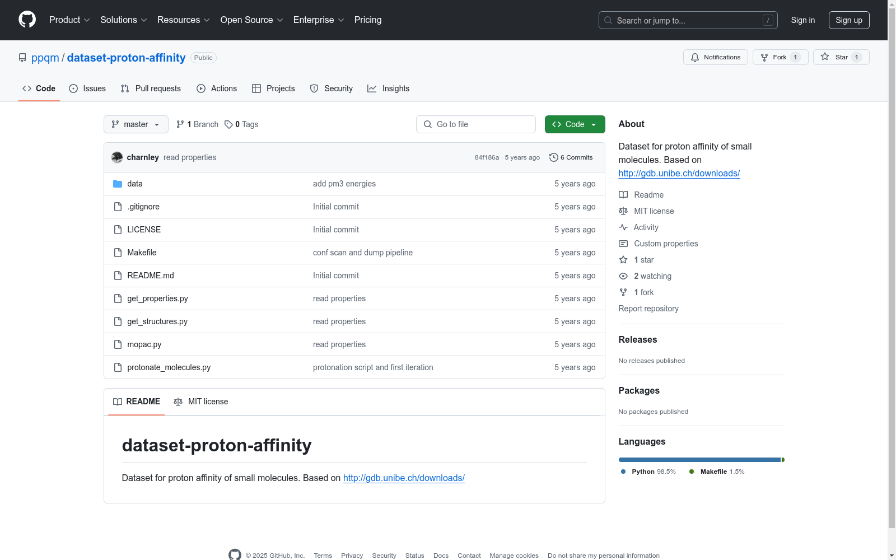Click the charnley avatar image
Image resolution: width=896 pixels, height=560 pixels.
coord(117,157)
